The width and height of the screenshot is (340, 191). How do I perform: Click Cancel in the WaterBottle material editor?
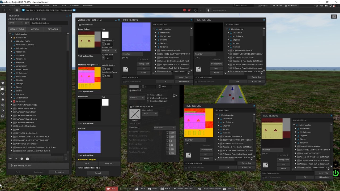97,173
